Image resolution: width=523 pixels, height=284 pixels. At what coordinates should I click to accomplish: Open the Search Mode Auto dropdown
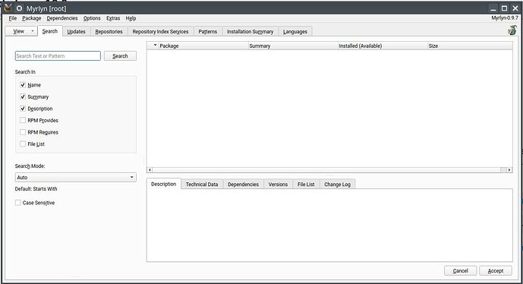coord(76,177)
